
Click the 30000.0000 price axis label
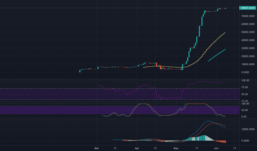pyautogui.click(x=248, y=48)
